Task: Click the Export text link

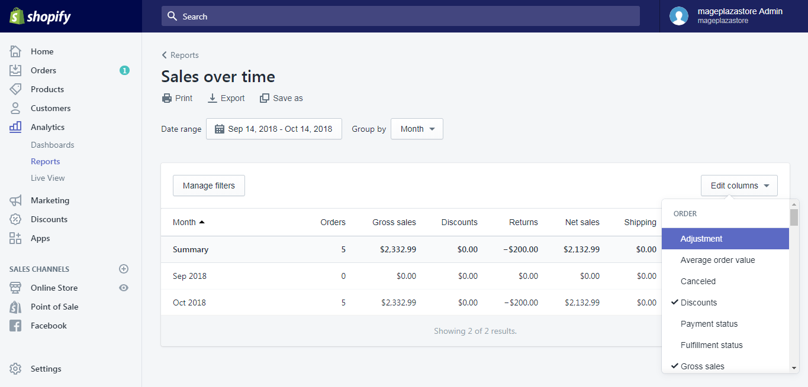Action: pos(233,98)
